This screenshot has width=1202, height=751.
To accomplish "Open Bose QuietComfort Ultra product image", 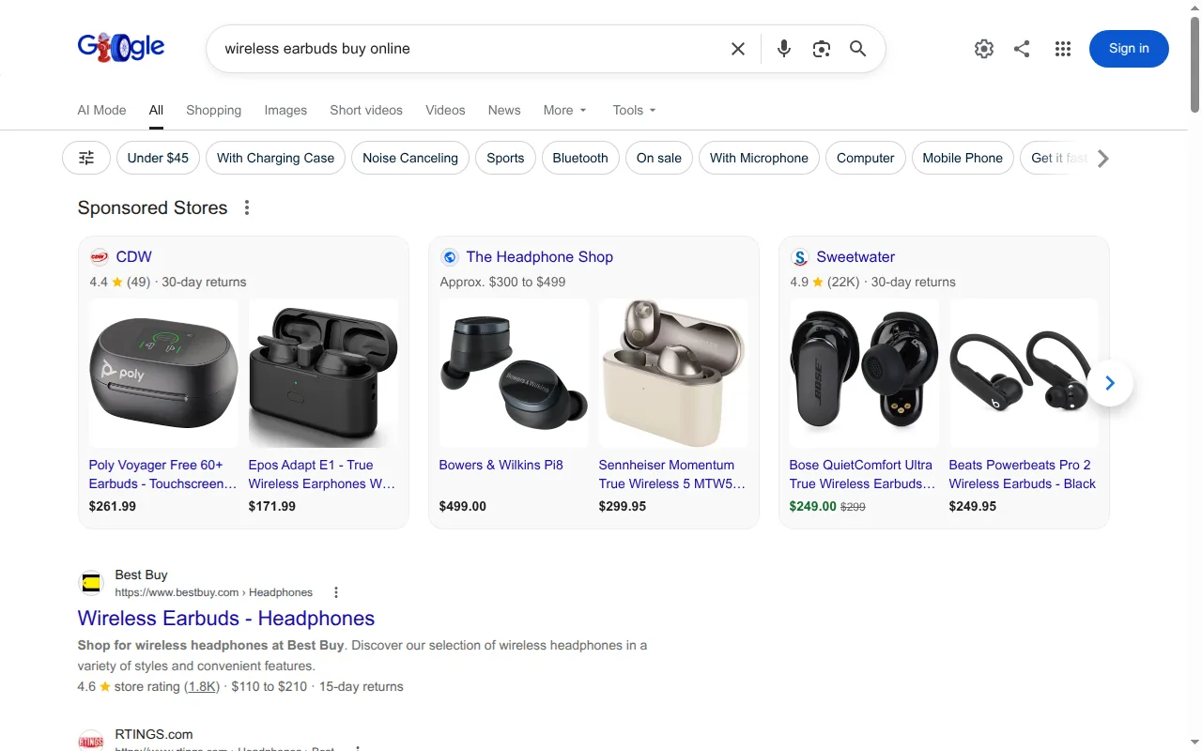I will pyautogui.click(x=864, y=373).
